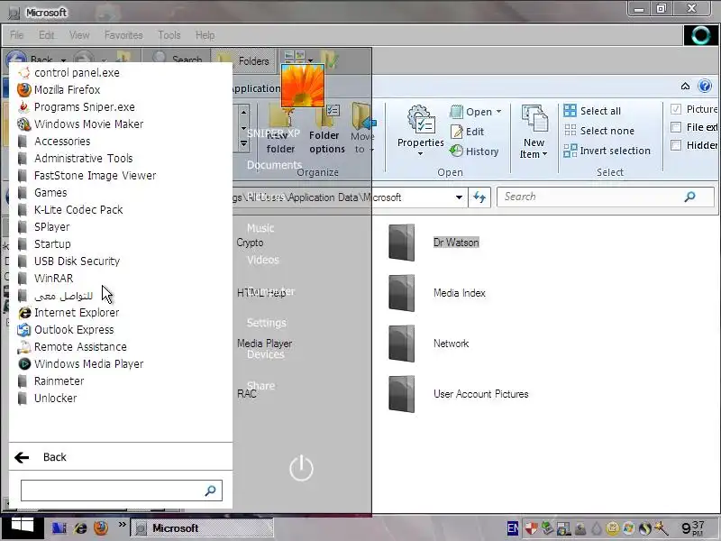
Task: Click the power button icon in the start menu
Action: pyautogui.click(x=301, y=468)
